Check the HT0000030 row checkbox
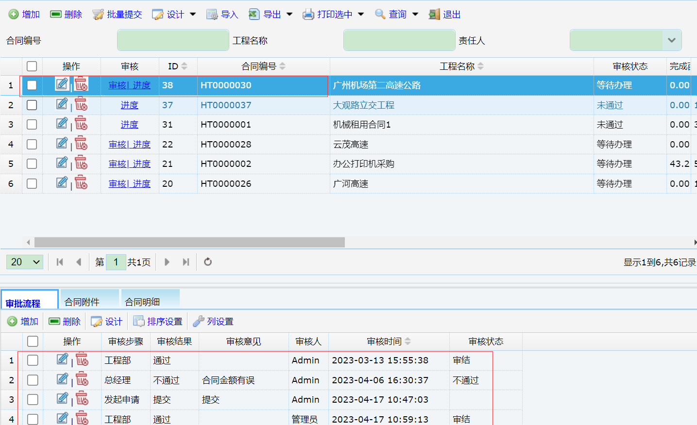Image resolution: width=697 pixels, height=425 pixels. (x=32, y=85)
